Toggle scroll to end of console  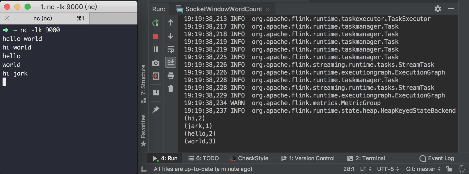click(171, 62)
